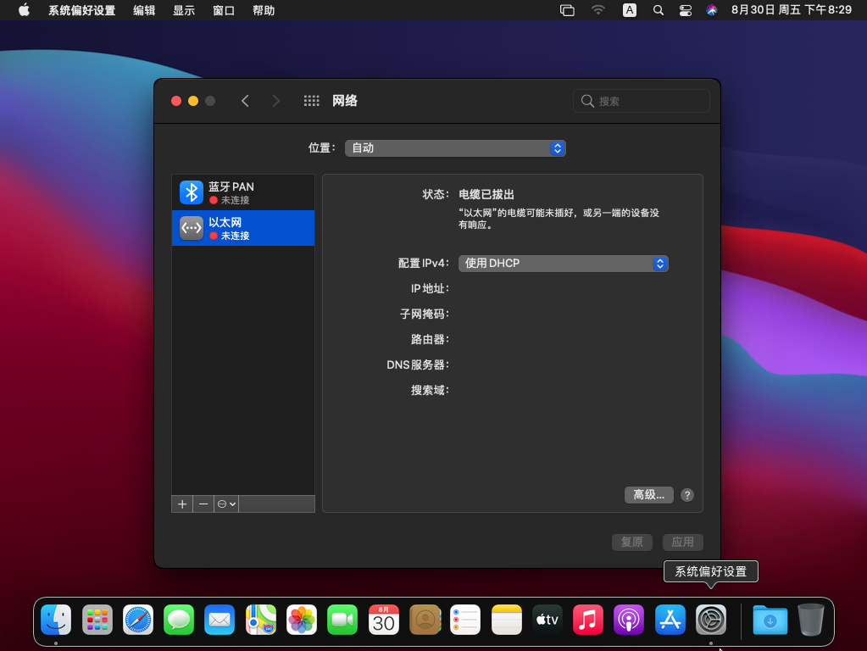This screenshot has width=867, height=651.
Task: Select the 蓝牙 PAN Bluetooth service
Action: click(x=243, y=192)
